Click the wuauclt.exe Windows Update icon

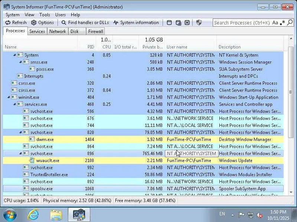coord(32,161)
